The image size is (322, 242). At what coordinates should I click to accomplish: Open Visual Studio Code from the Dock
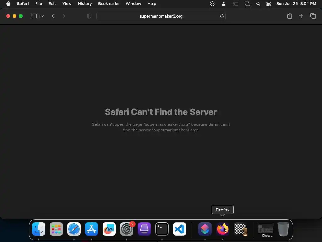pyautogui.click(x=180, y=229)
